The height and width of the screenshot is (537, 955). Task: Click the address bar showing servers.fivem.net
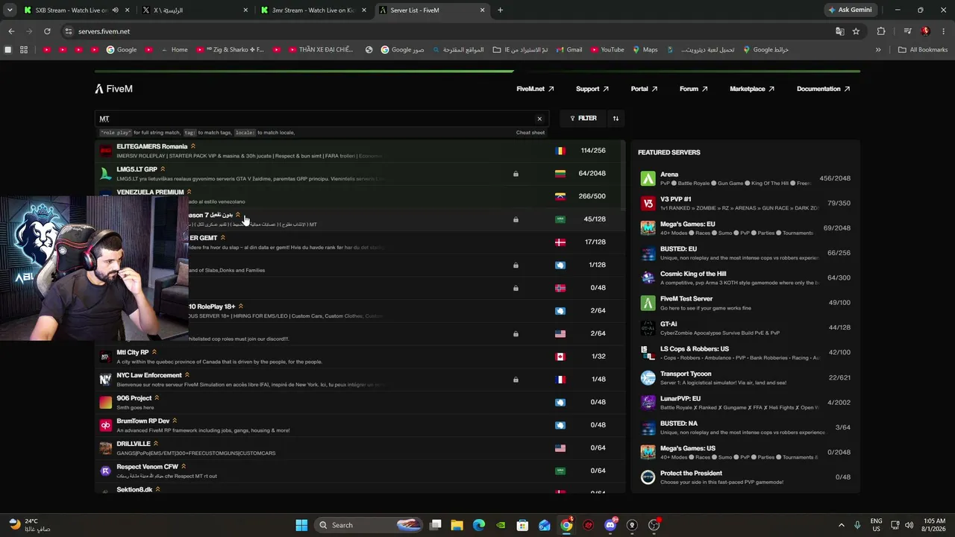[448, 31]
